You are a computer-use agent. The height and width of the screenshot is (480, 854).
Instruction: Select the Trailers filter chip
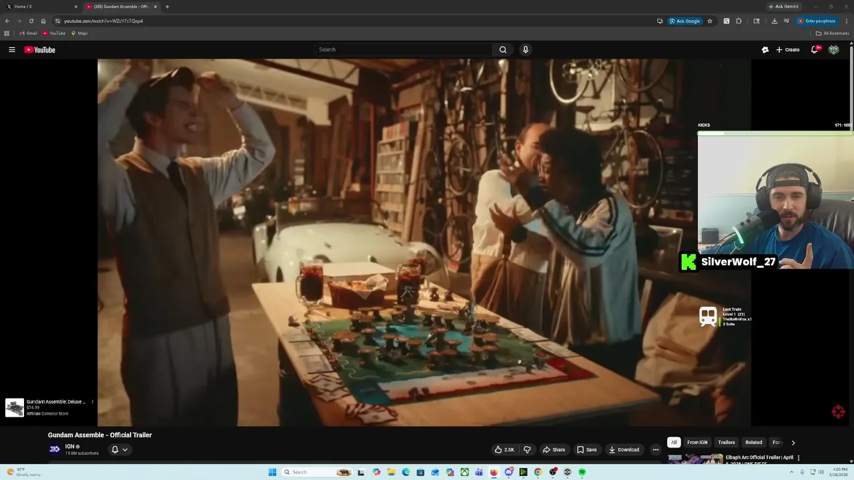pyautogui.click(x=727, y=443)
